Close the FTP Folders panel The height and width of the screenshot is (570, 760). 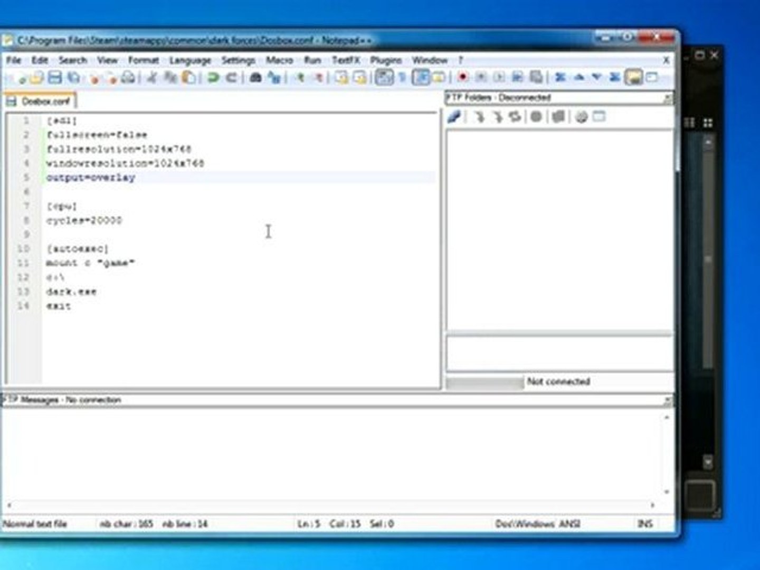point(668,98)
